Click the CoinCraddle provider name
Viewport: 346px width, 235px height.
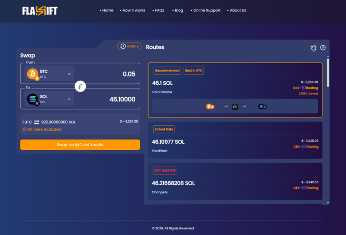pos(162,92)
